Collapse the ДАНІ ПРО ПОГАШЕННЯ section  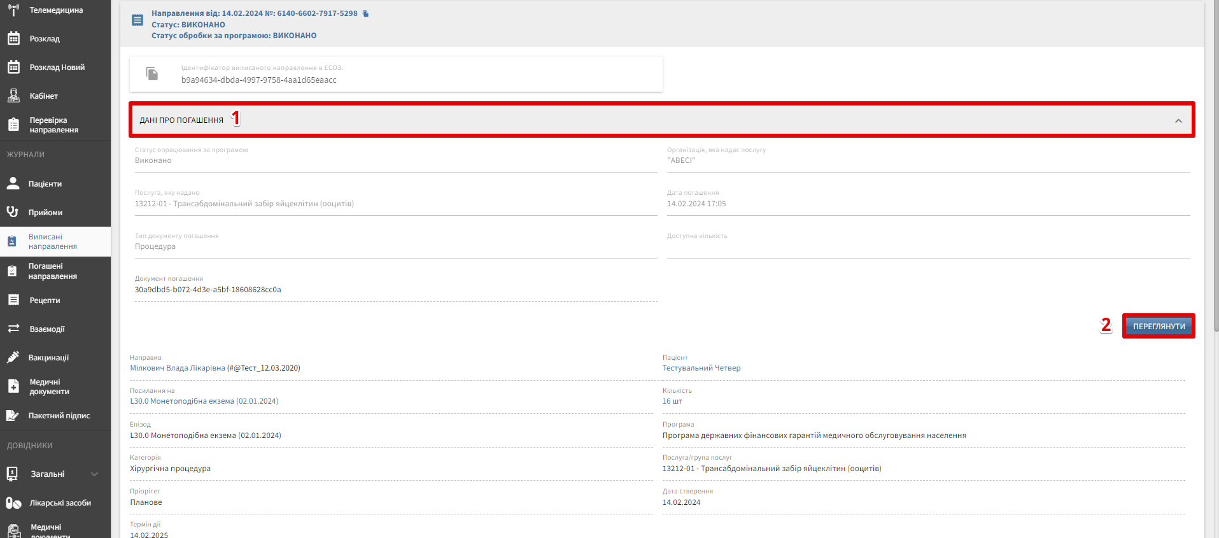click(x=1178, y=120)
